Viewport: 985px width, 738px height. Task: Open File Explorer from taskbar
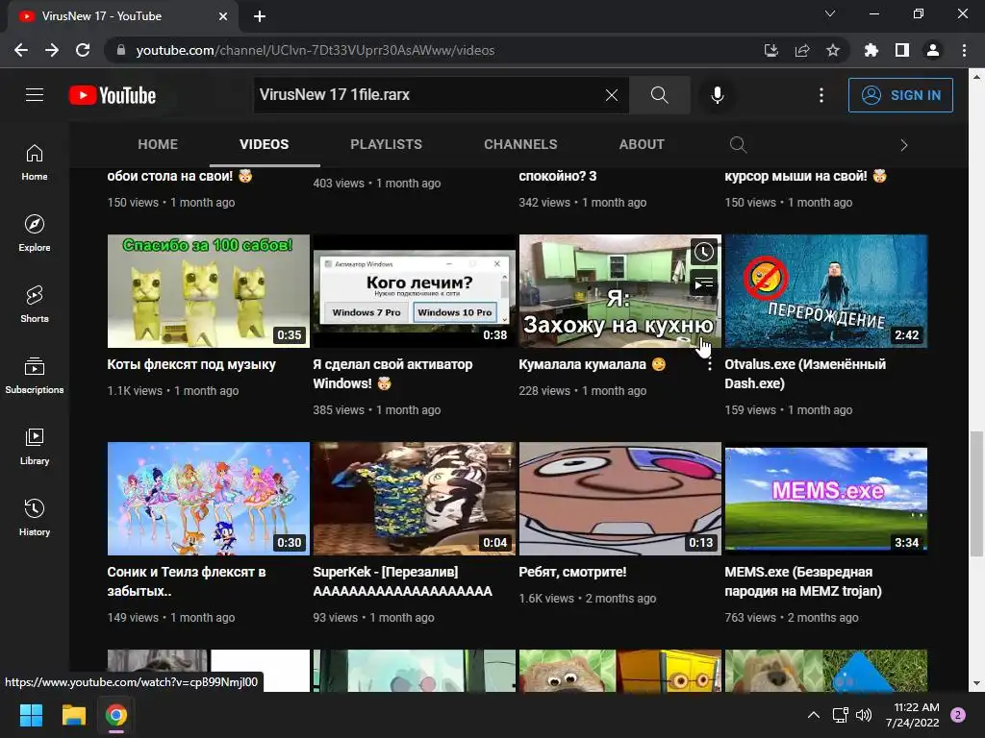pyautogui.click(x=73, y=715)
